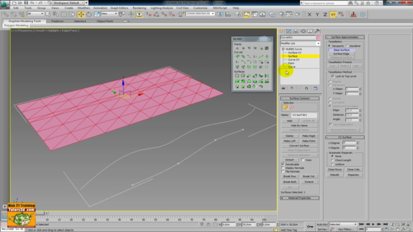Click Configure Modifier Sets icon

[x=316, y=88]
